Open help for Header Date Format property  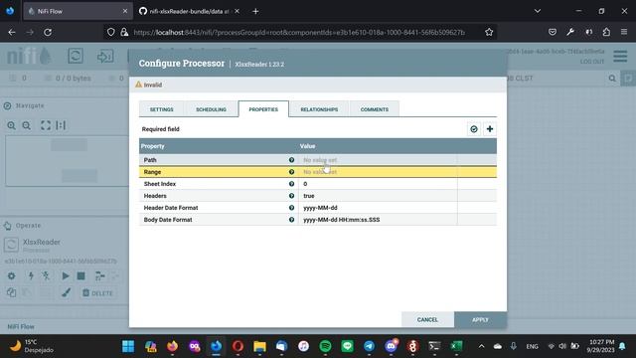pyautogui.click(x=291, y=208)
